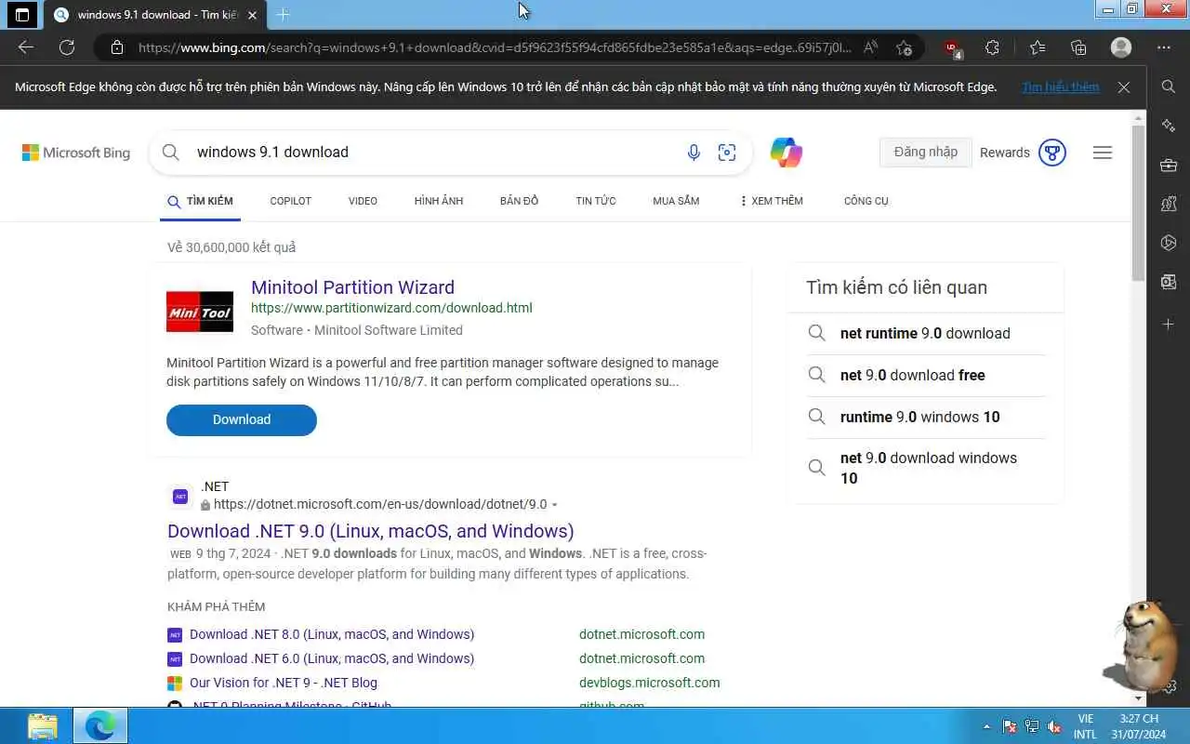The height and width of the screenshot is (744, 1190).
Task: Click the Edge icon in taskbar
Action: (x=99, y=725)
